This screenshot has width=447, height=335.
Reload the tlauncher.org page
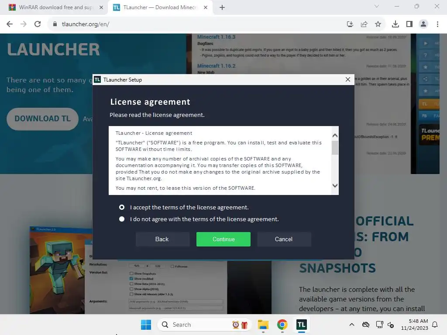coord(38,24)
